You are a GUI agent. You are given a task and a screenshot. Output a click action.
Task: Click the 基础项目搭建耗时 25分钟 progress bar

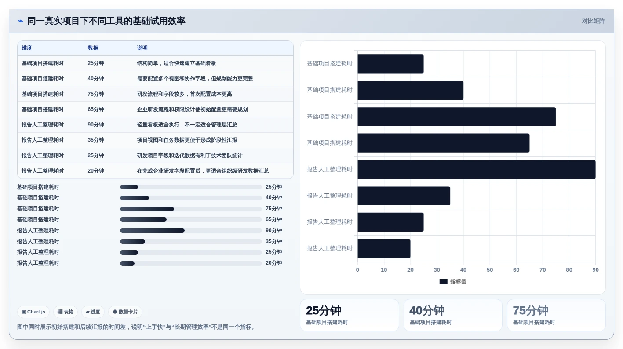point(191,187)
